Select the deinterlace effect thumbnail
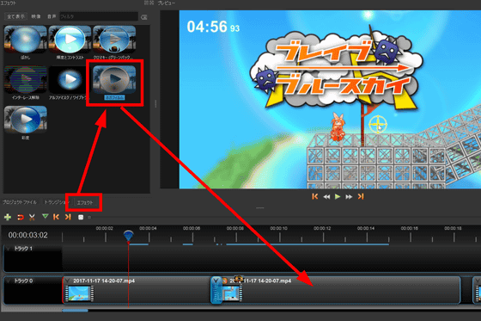This screenshot has height=321, width=481. click(x=26, y=80)
